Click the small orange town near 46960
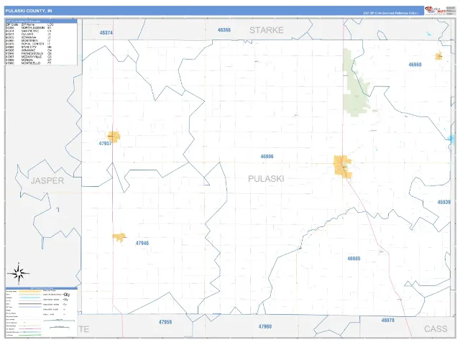This screenshot has width=460, height=345. [439, 56]
